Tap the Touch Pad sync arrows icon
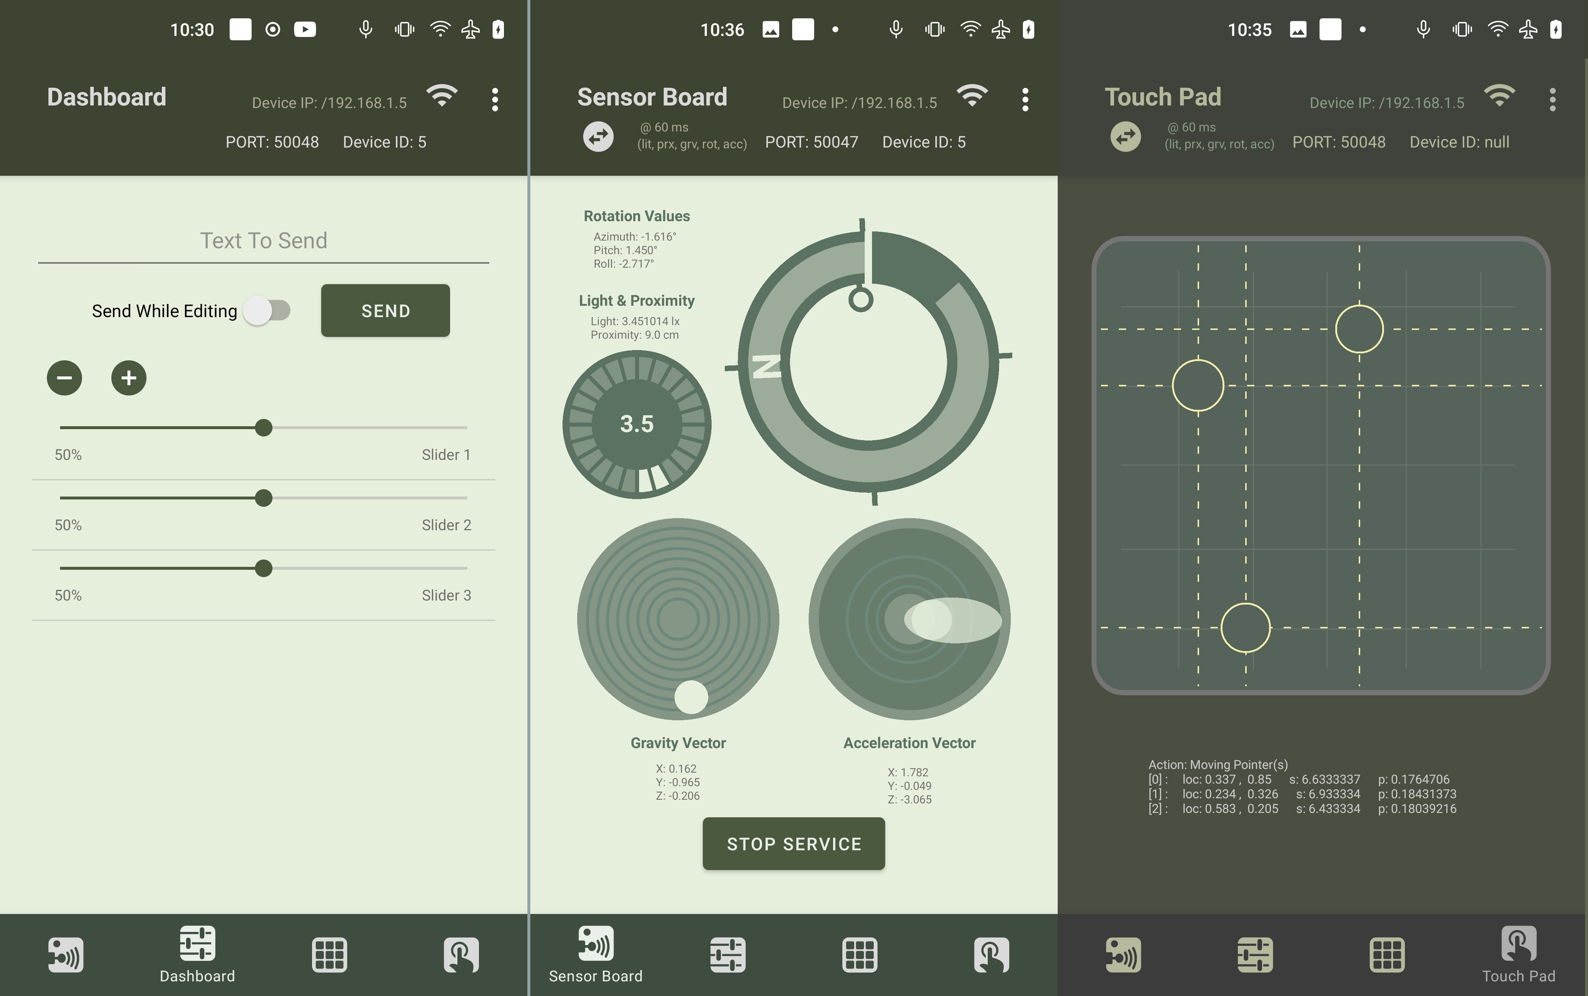1588x996 pixels. [1126, 136]
